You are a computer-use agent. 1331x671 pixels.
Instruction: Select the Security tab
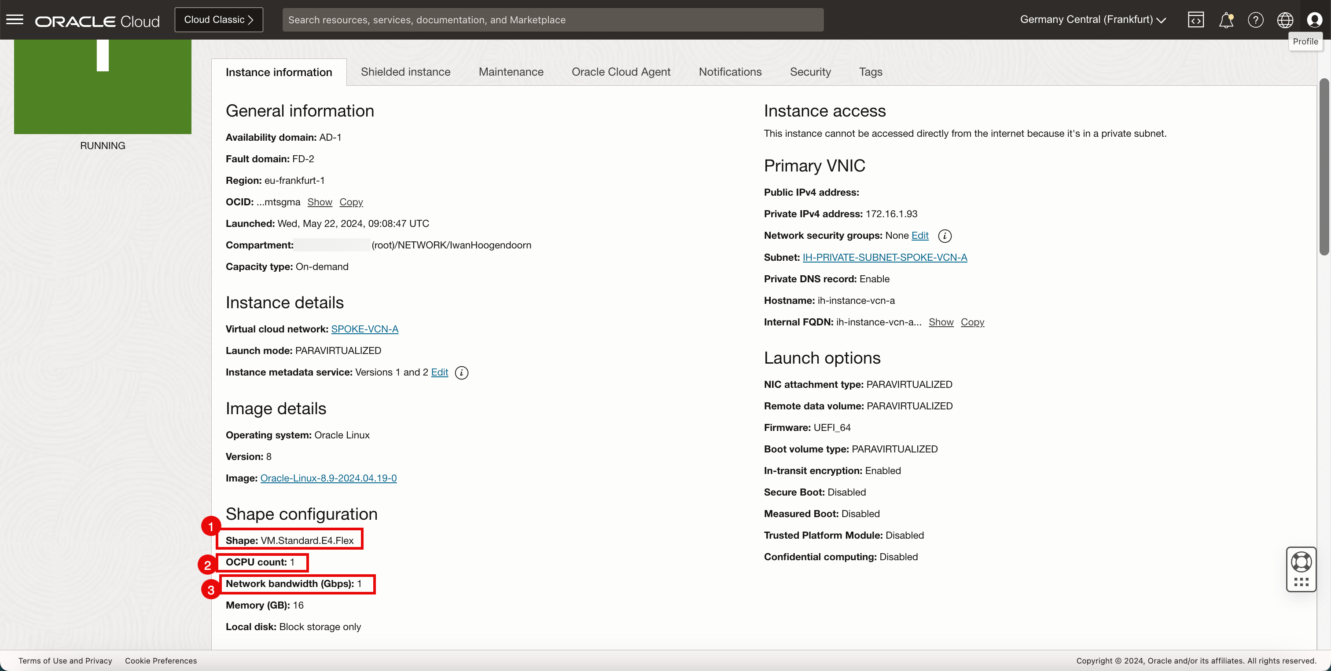coord(810,72)
